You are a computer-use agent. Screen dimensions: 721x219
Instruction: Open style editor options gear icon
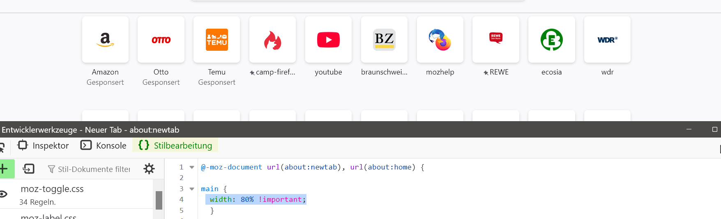pos(149,169)
